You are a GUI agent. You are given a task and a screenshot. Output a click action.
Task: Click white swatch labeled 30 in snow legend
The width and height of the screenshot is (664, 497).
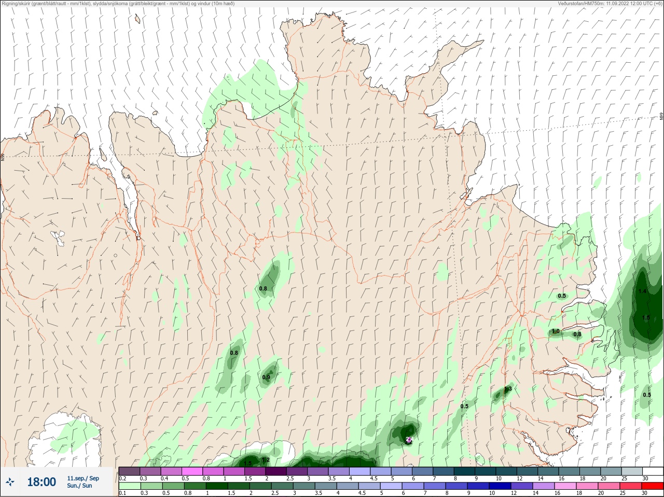coord(653,471)
